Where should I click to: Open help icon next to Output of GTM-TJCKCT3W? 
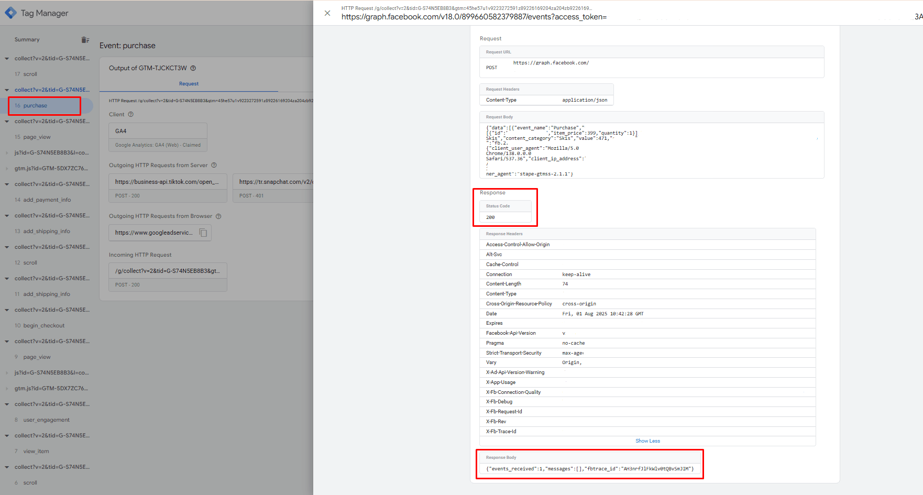193,68
